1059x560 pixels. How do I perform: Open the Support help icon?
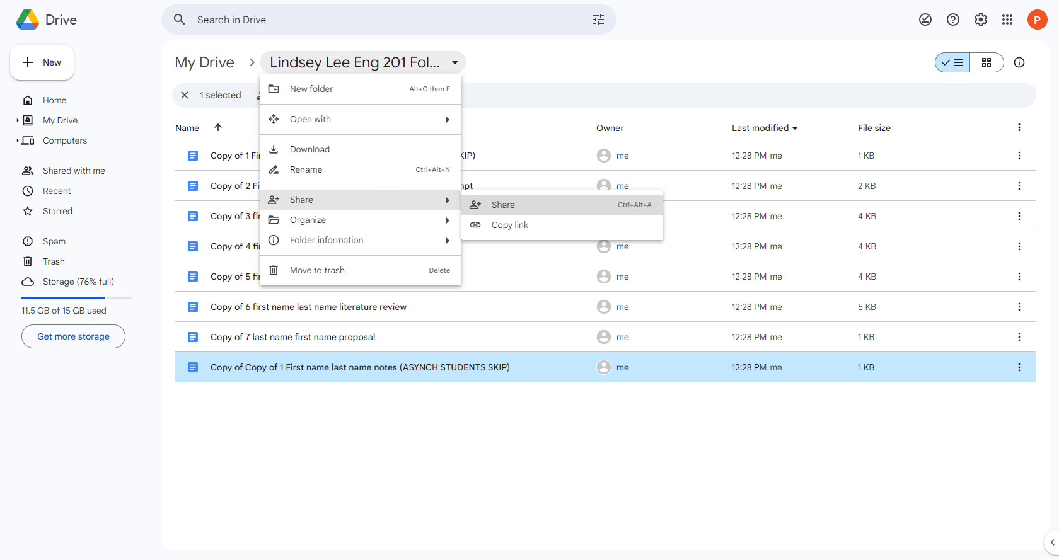click(x=953, y=20)
